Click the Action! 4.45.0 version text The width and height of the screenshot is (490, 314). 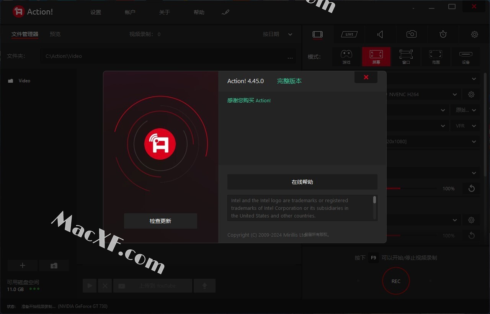pos(245,81)
